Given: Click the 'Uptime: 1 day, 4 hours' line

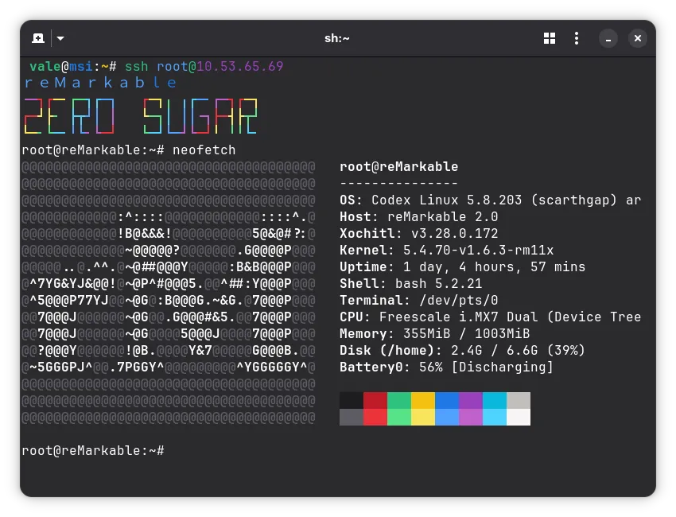Looking at the screenshot, I should [463, 267].
